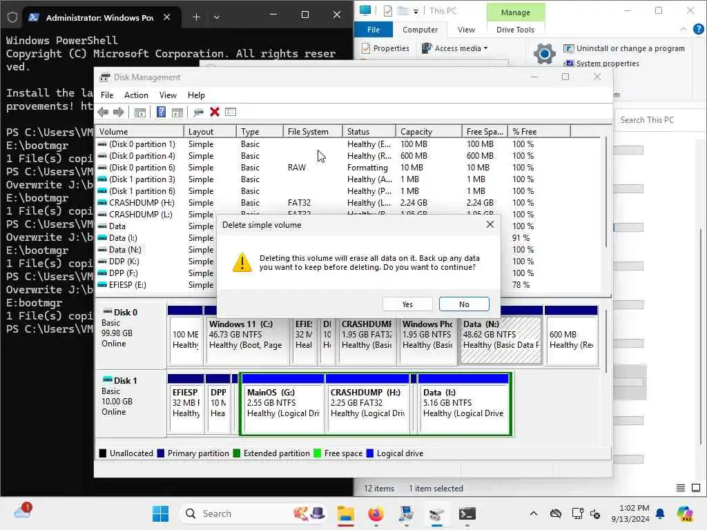Open the Quick Access Toolbar customize dropdown

[416, 11]
